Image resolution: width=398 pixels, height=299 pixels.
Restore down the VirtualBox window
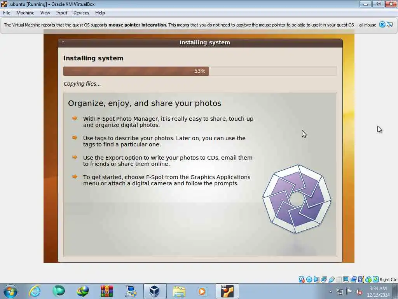378,4
